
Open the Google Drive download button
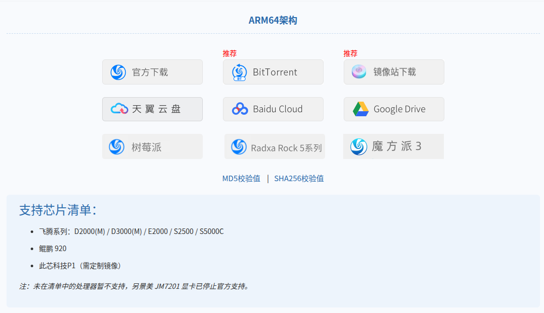pyautogui.click(x=394, y=109)
